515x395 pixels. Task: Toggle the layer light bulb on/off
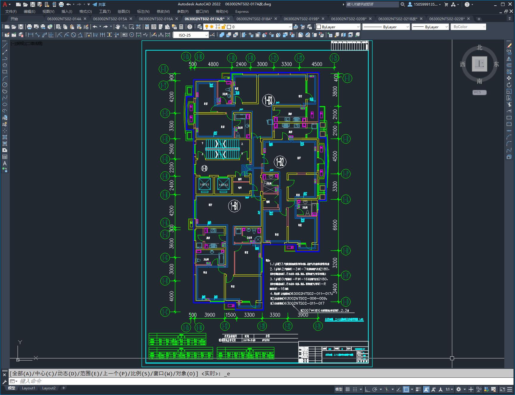(x=207, y=27)
